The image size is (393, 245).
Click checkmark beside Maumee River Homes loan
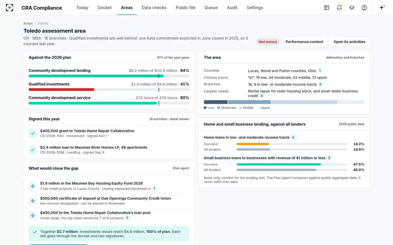[33, 150]
